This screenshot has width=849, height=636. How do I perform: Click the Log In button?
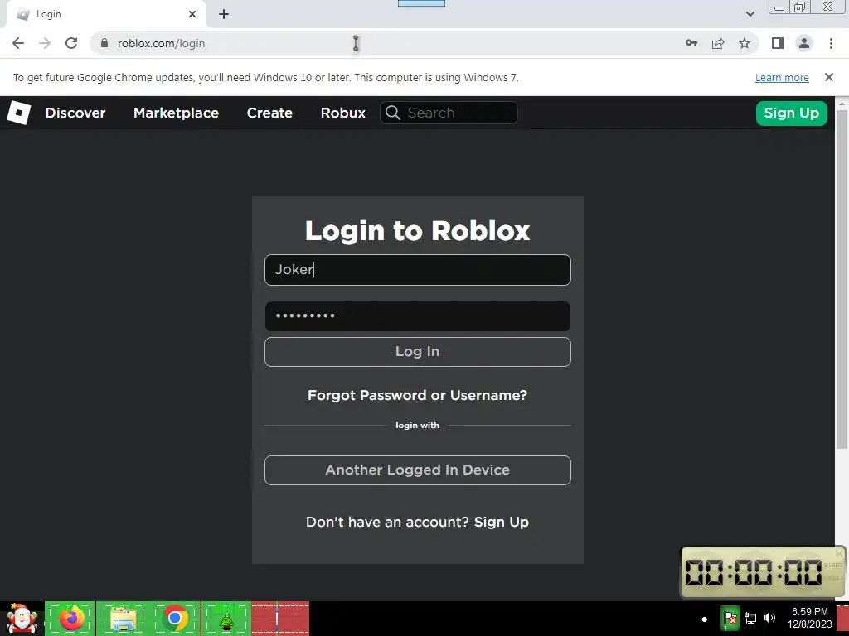point(418,351)
